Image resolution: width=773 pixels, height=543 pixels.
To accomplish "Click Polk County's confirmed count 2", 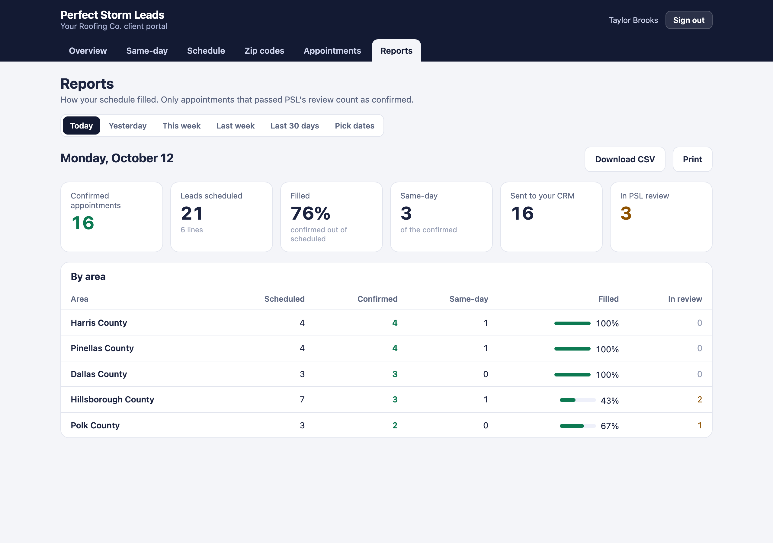I will 395,426.
